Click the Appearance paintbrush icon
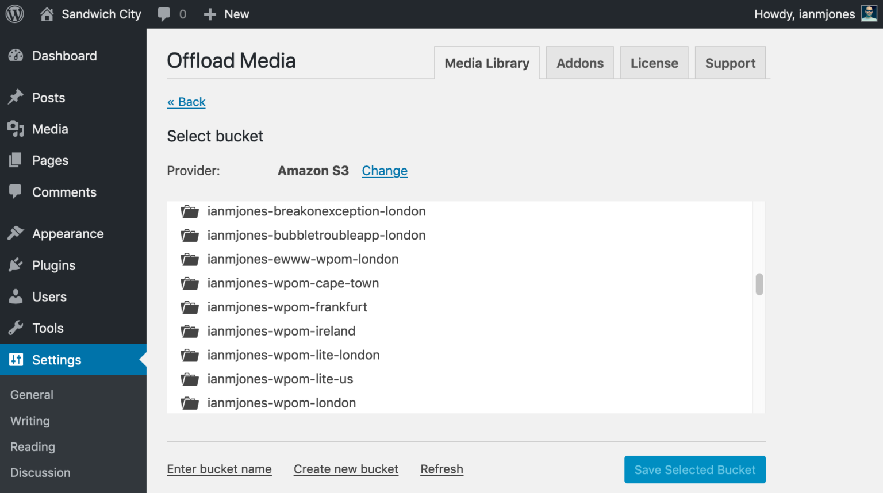883x493 pixels. pyautogui.click(x=16, y=233)
